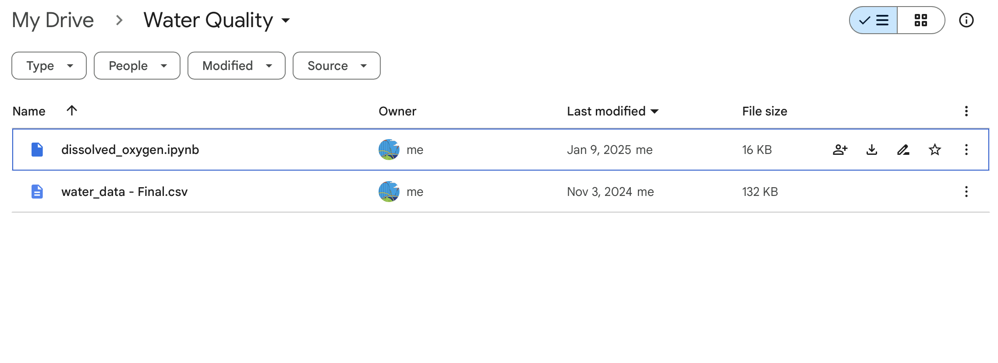Star the dissolved_oxygen.ipynb file
This screenshot has height=363, width=998.
point(935,150)
